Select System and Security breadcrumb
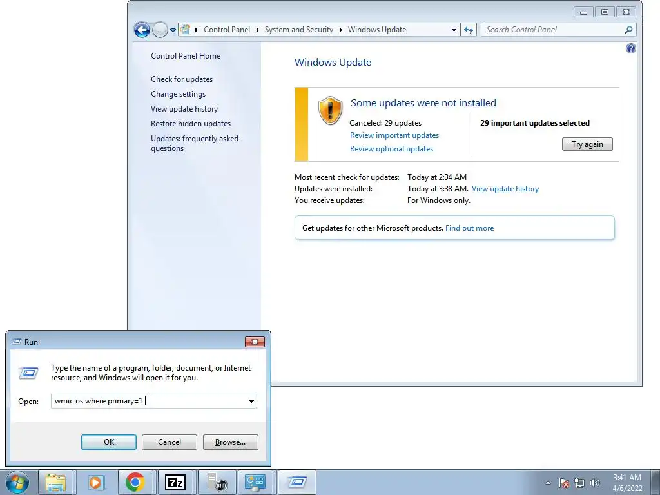The image size is (660, 495). point(299,30)
